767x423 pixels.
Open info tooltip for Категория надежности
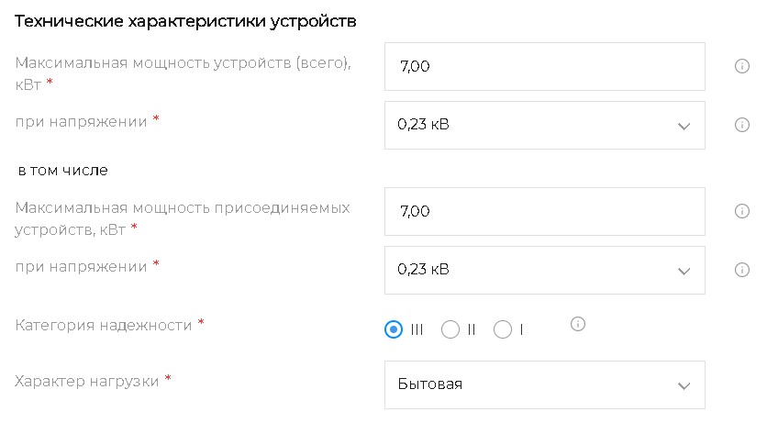[577, 324]
